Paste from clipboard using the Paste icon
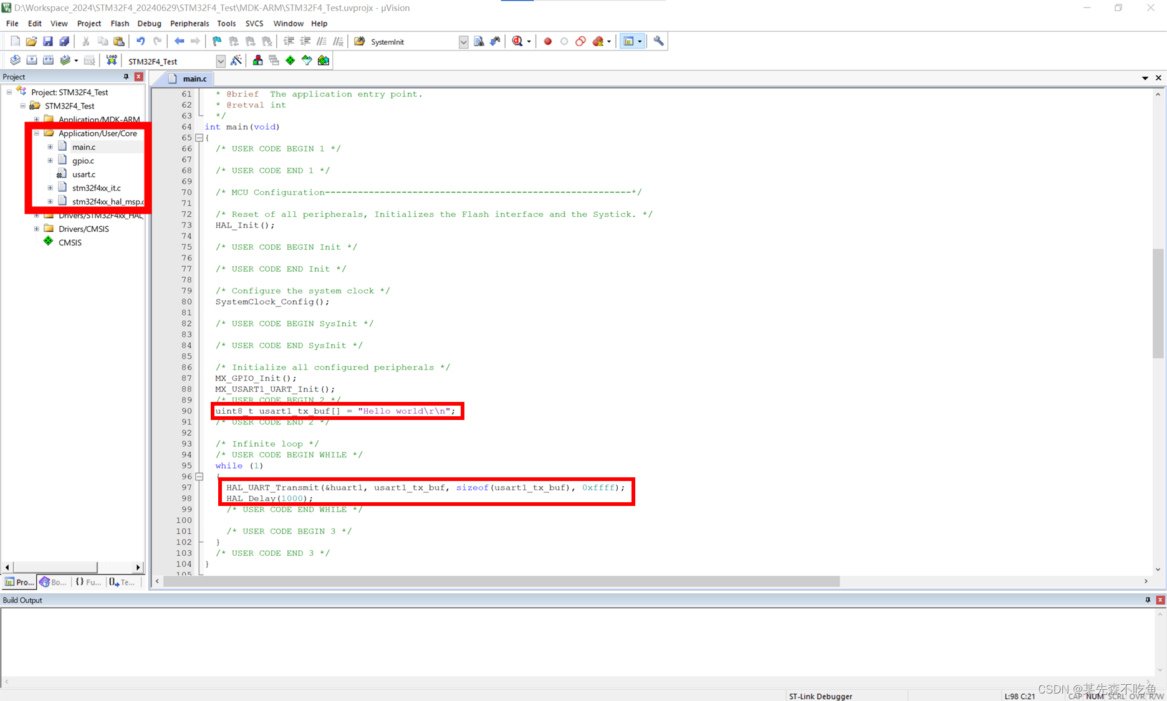The height and width of the screenshot is (701, 1167). coord(119,41)
